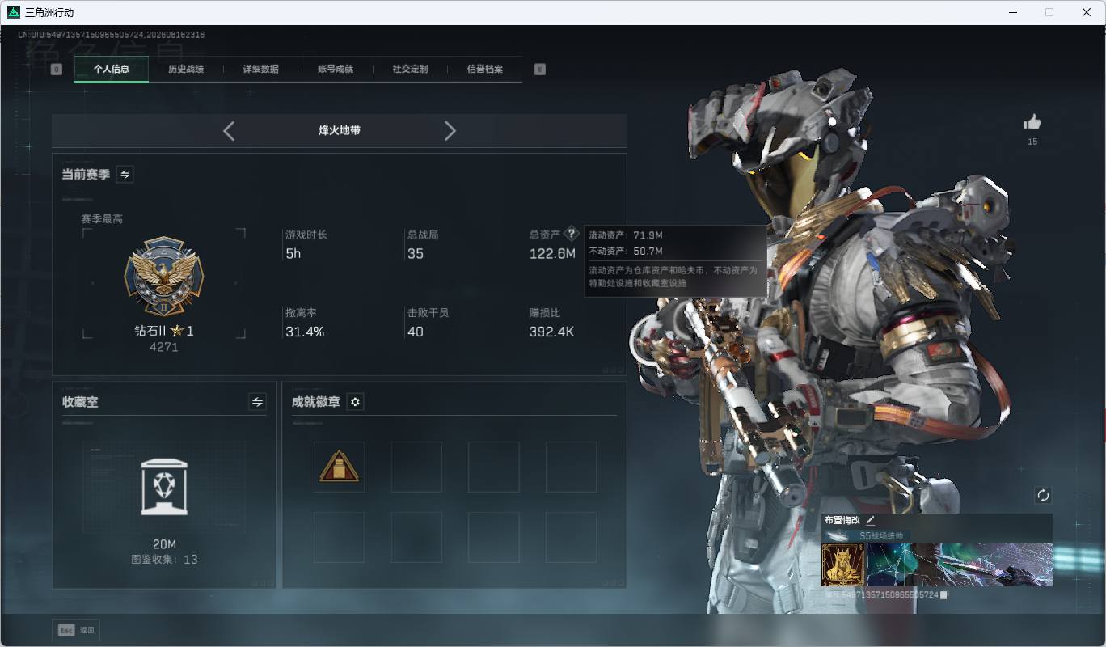Image resolution: width=1106 pixels, height=647 pixels.
Task: Click the S5战场统帅 title tag
Action: (x=880, y=536)
